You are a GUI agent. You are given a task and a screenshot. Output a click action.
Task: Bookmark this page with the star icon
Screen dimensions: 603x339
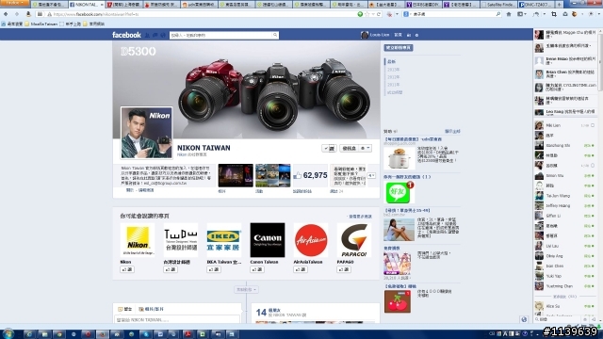[367, 14]
